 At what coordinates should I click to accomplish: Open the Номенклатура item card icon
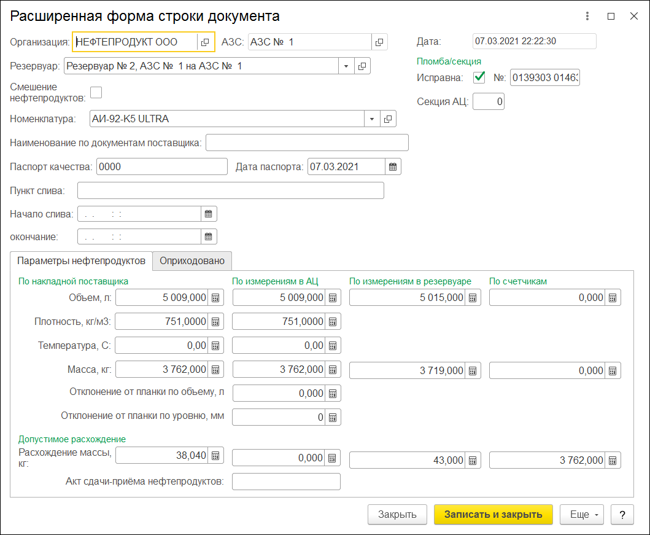click(x=388, y=119)
